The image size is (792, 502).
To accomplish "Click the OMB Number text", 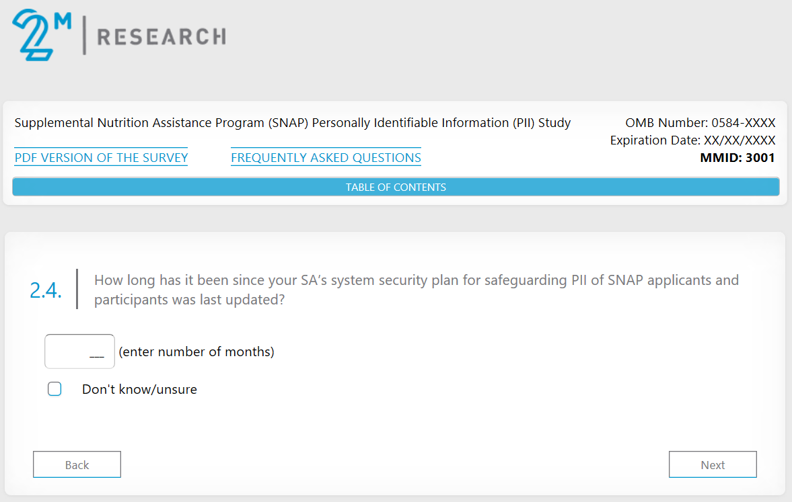I will [700, 123].
